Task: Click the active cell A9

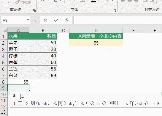Action: pos(18,88)
